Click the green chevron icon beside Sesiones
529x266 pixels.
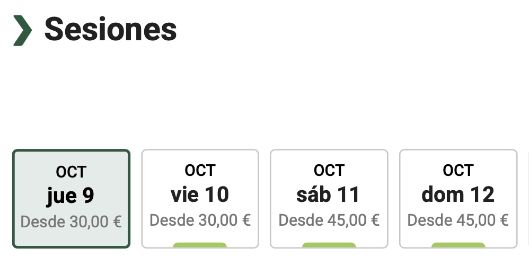click(x=22, y=30)
